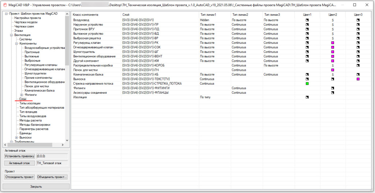
Task: Pick Цвет1 swatch in Изоляция row
Action: 308,97
